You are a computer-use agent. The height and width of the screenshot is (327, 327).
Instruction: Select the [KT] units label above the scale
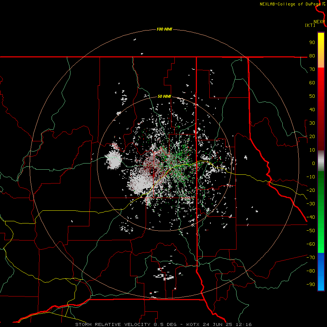coord(310,25)
